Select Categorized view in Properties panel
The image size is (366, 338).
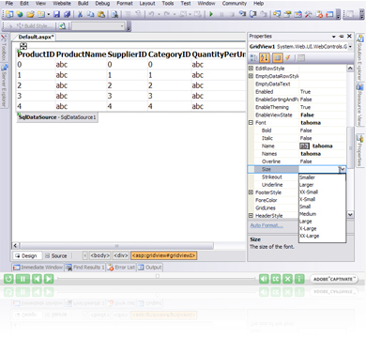pos(253,57)
